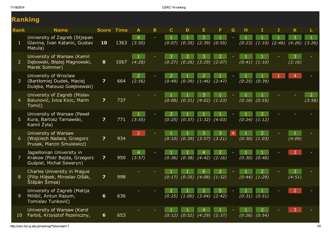Click red problem J cell for University of Wroclaw
The width and height of the screenshot is (331, 234).
coord(278,76)
